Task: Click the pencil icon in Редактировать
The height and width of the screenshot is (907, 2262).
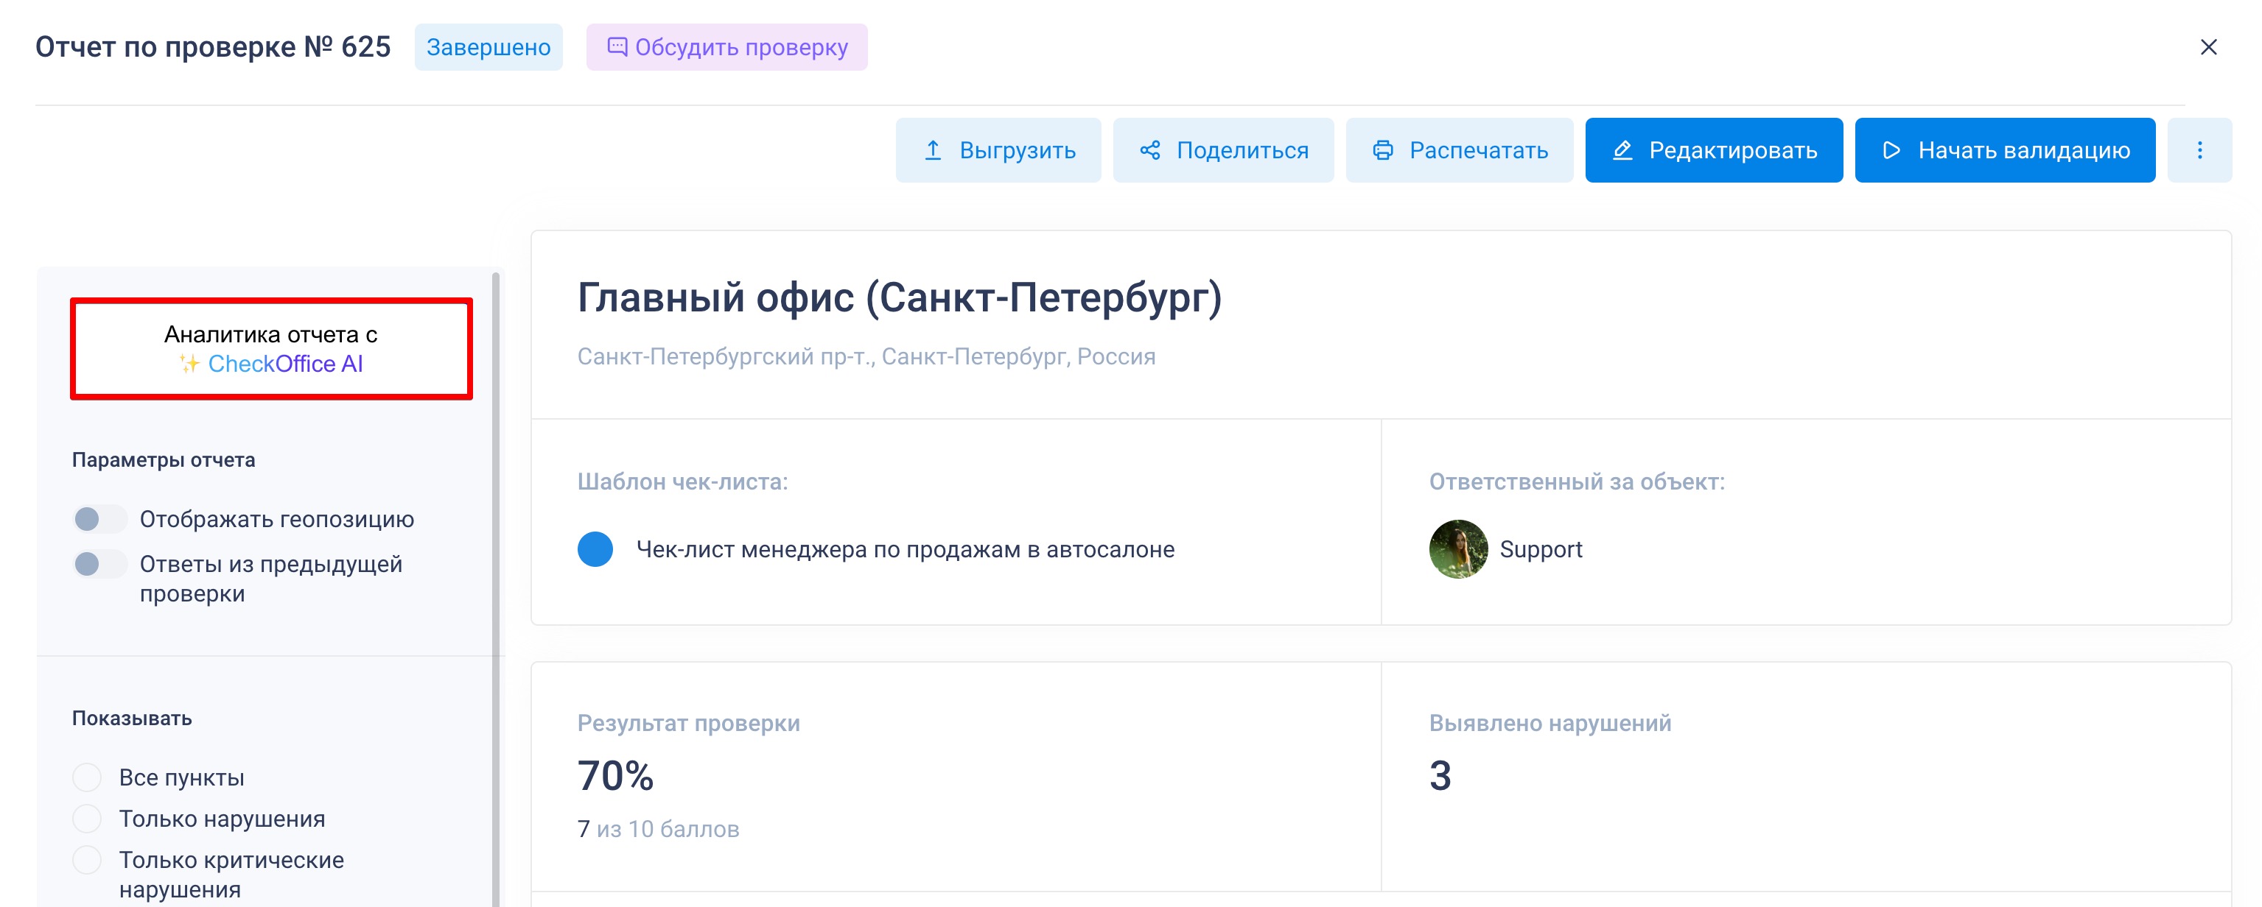Action: pyautogui.click(x=1622, y=150)
